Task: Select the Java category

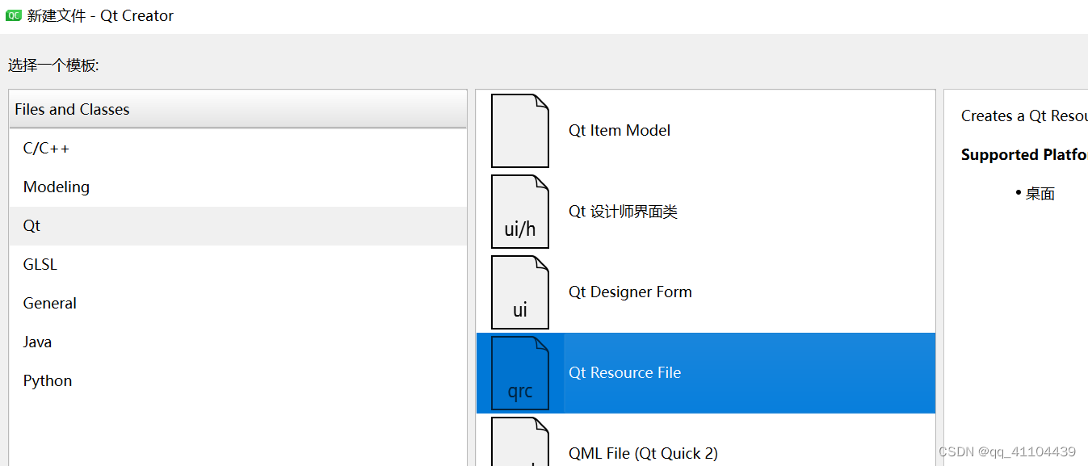Action: [238, 342]
